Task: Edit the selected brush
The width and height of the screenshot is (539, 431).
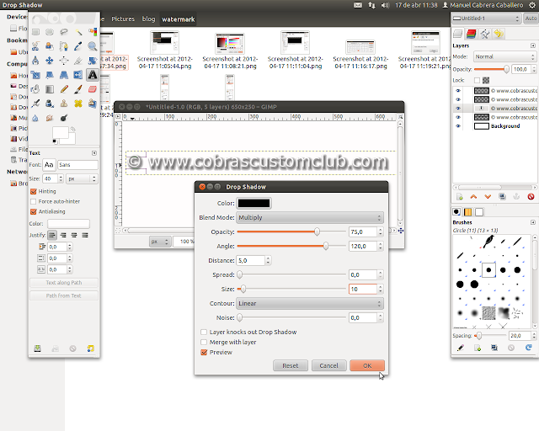Action: click(x=461, y=348)
